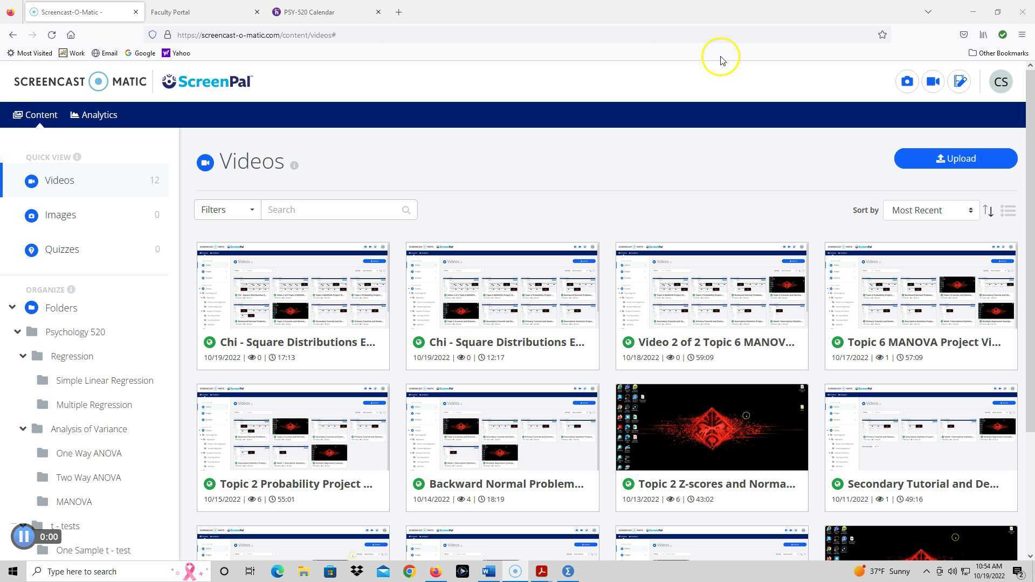
Task: Show the Quick View info icon
Action: coord(77,157)
